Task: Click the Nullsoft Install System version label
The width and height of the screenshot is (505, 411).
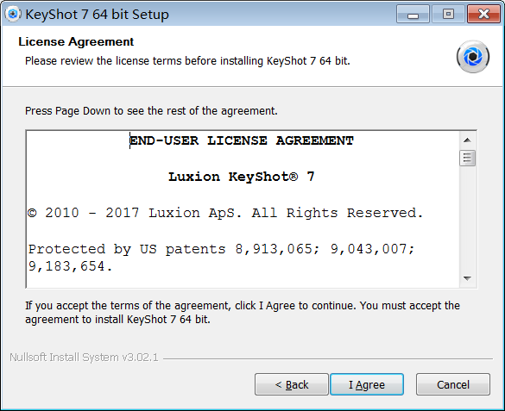Action: pyautogui.click(x=84, y=358)
